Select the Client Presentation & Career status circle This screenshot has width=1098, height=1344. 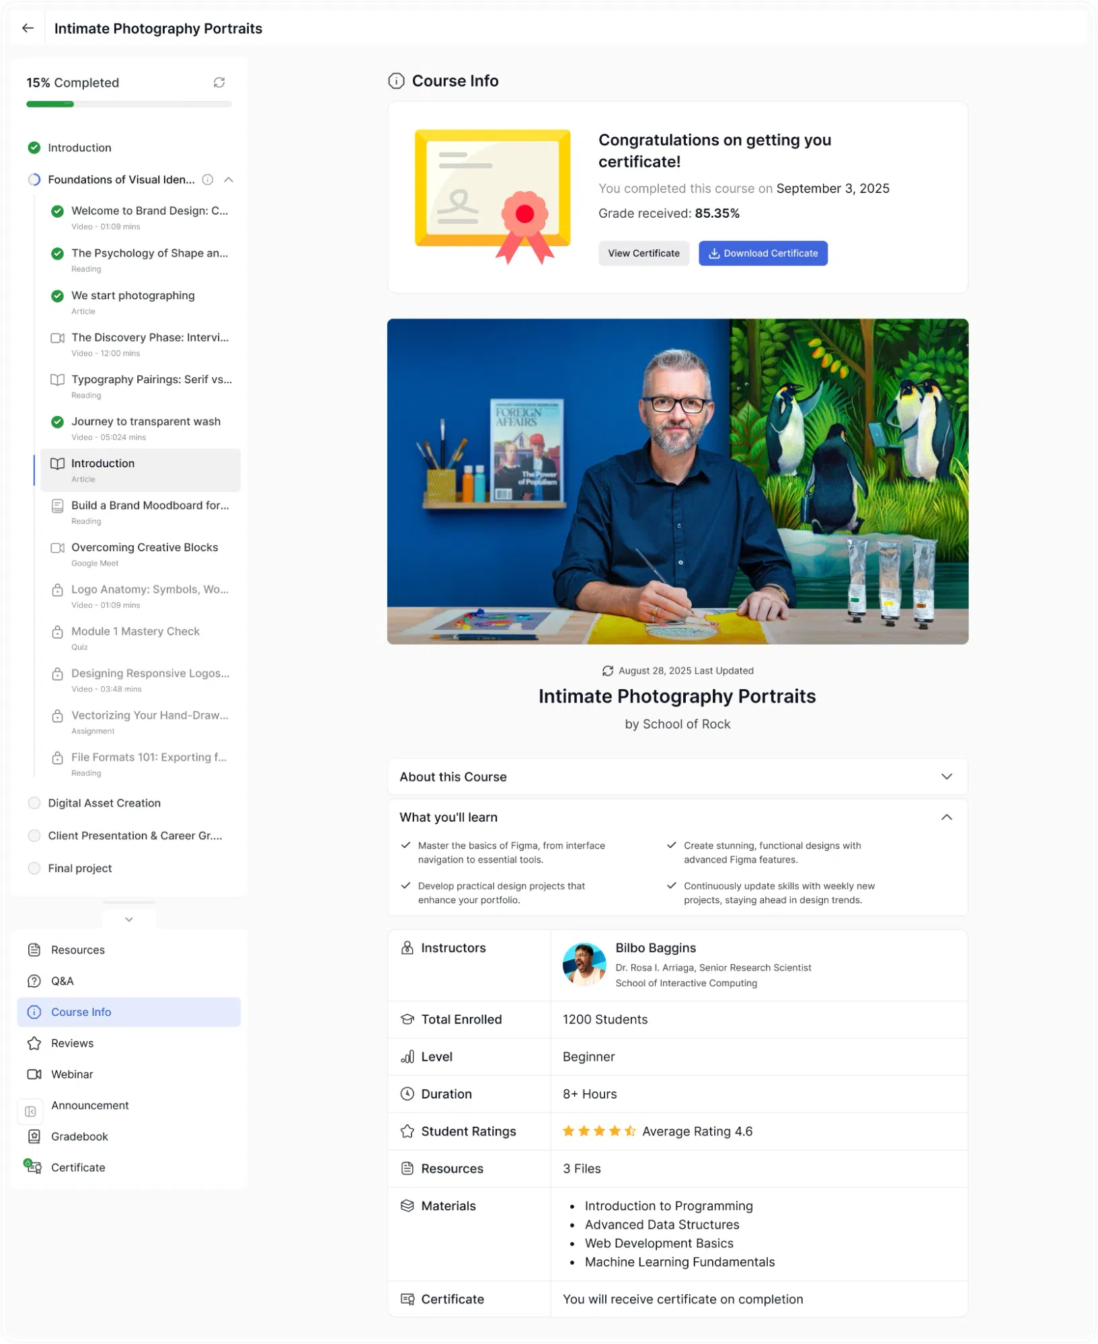click(x=34, y=836)
